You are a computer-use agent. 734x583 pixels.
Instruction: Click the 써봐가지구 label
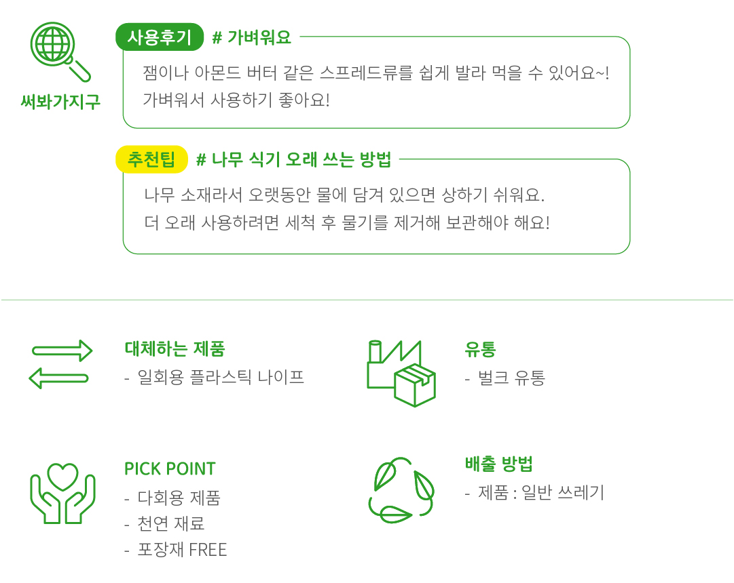60,102
